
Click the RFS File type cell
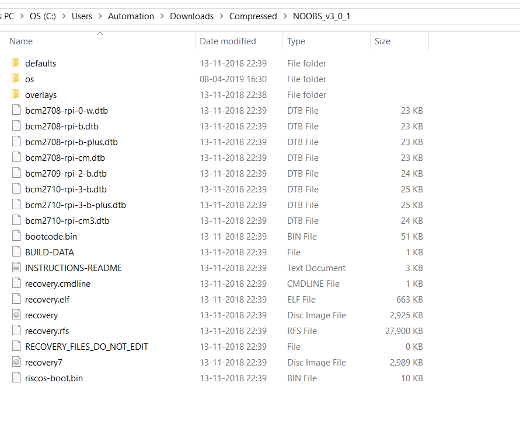302,331
